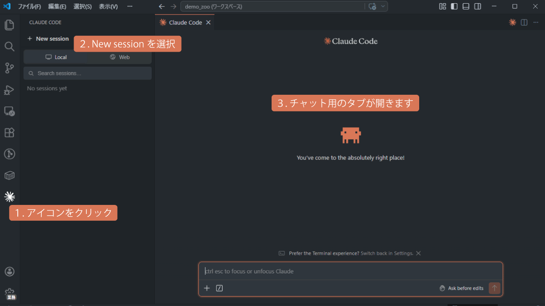
Task: Open the Accounts icon in activity bar
Action: (9, 272)
